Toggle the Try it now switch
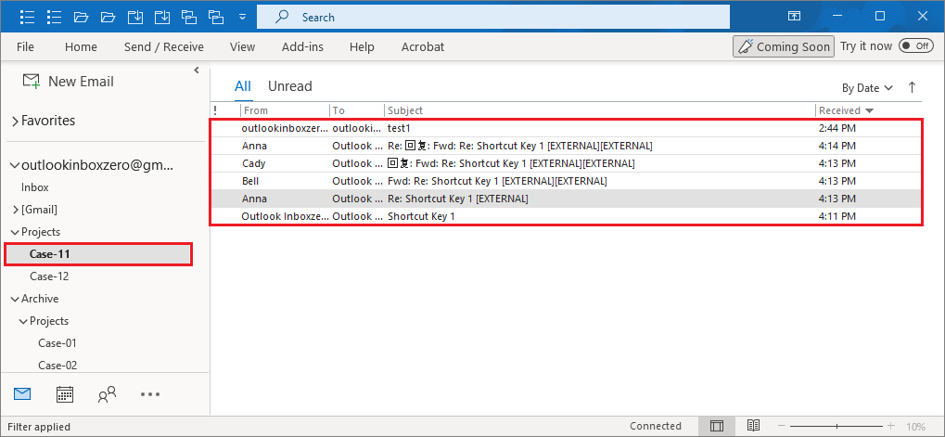The height and width of the screenshot is (437, 945). click(915, 46)
